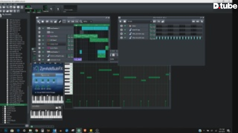Open gear menu of the Kicker track

coord(122,26)
